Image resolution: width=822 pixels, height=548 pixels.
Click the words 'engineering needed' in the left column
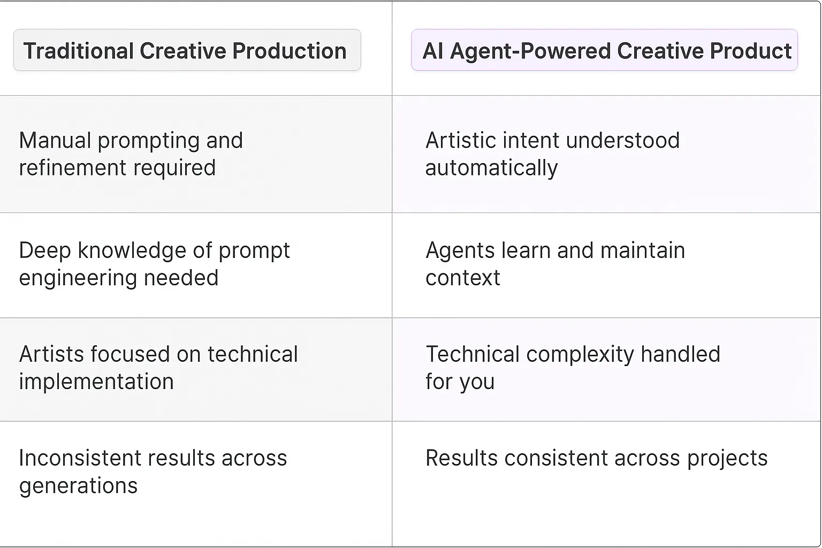pos(118,278)
